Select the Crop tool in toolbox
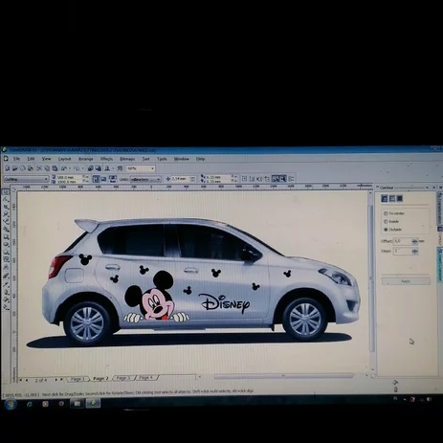 [6, 207]
